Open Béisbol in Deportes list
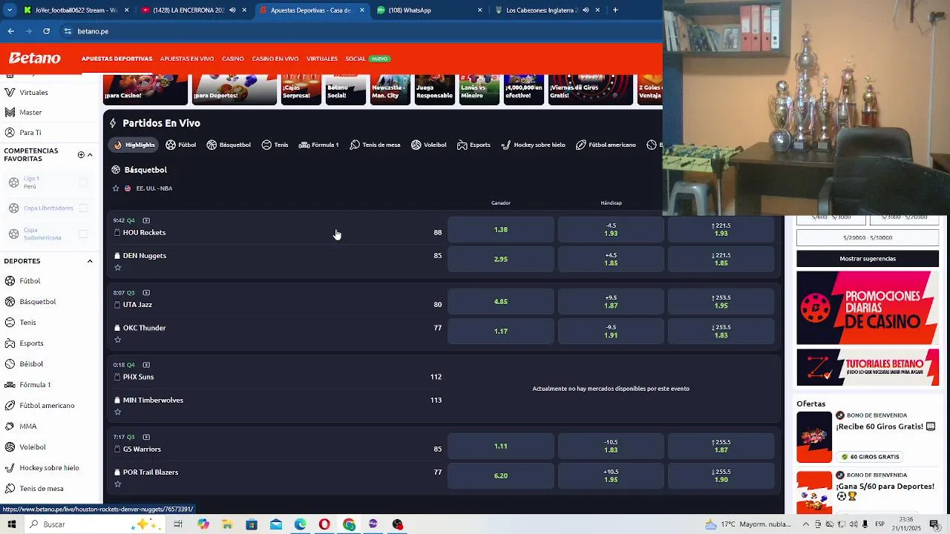This screenshot has width=950, height=534. [31, 364]
